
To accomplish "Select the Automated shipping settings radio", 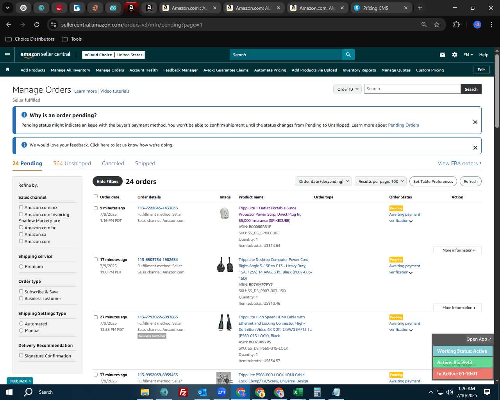I will [x=21, y=323].
